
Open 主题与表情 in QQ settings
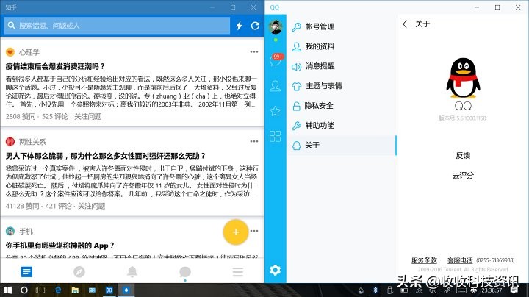click(x=342, y=86)
